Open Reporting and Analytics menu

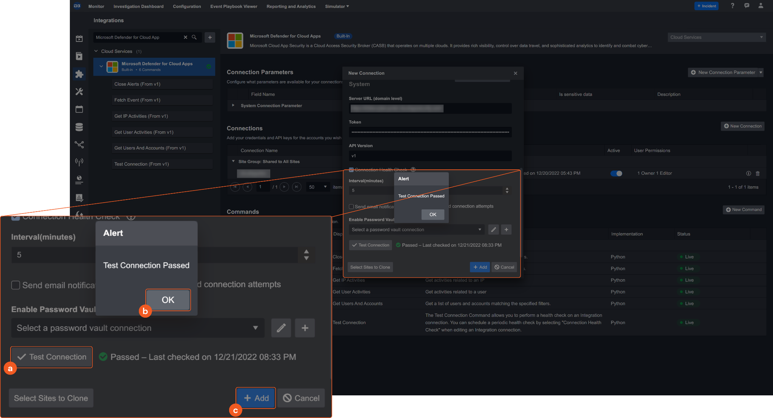291,6
